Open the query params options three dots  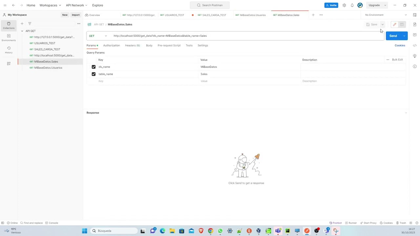[x=388, y=60]
